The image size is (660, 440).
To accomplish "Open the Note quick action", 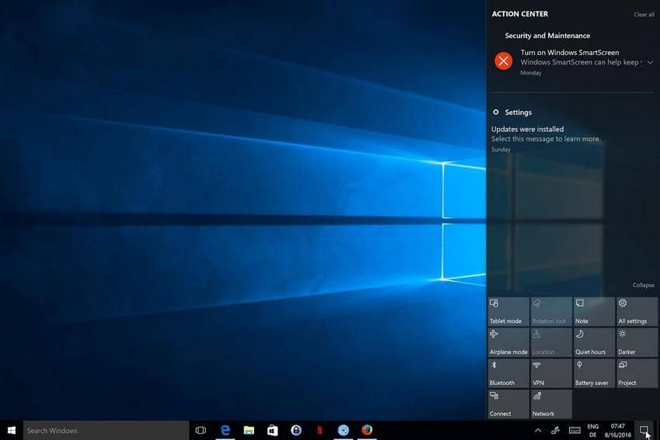I will coord(594,310).
